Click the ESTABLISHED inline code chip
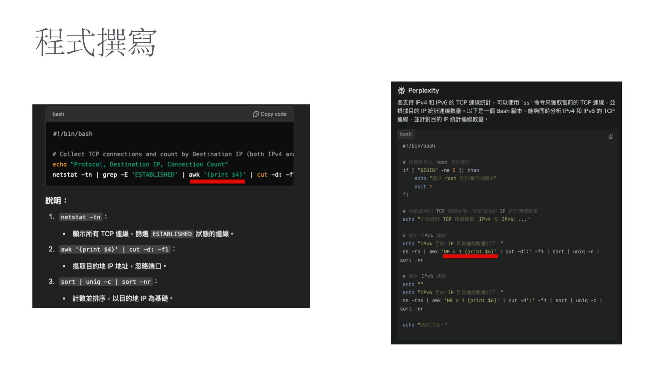671x377 pixels. (172, 234)
